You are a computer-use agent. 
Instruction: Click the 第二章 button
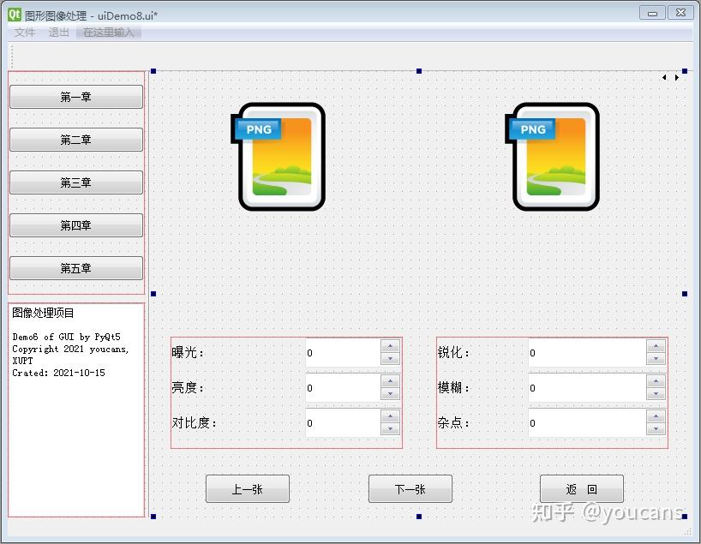[x=76, y=140]
